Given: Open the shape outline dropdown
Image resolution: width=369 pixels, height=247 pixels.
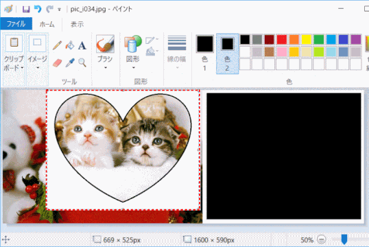Looking at the screenshot, I should (152, 40).
